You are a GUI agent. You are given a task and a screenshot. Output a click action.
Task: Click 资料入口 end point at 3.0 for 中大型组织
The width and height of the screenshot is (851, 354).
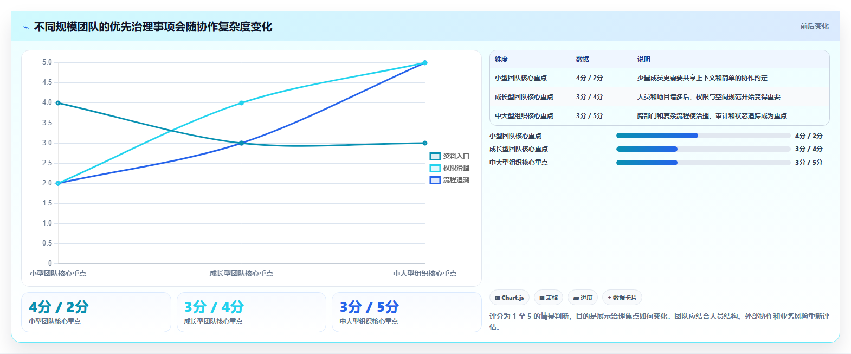click(425, 143)
